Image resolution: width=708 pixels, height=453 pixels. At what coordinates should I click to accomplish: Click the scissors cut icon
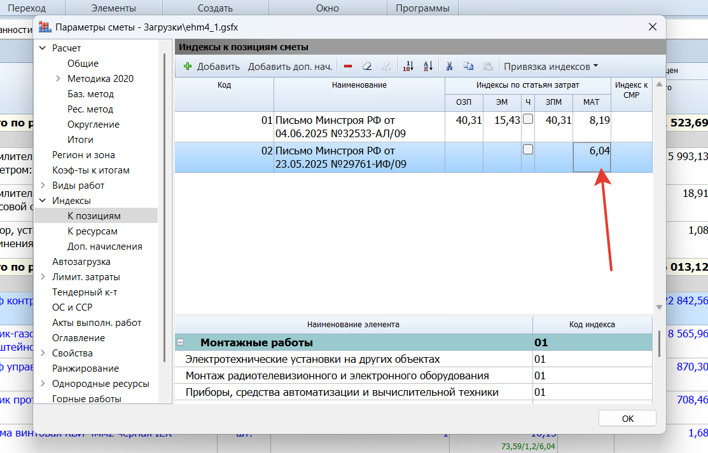(449, 66)
